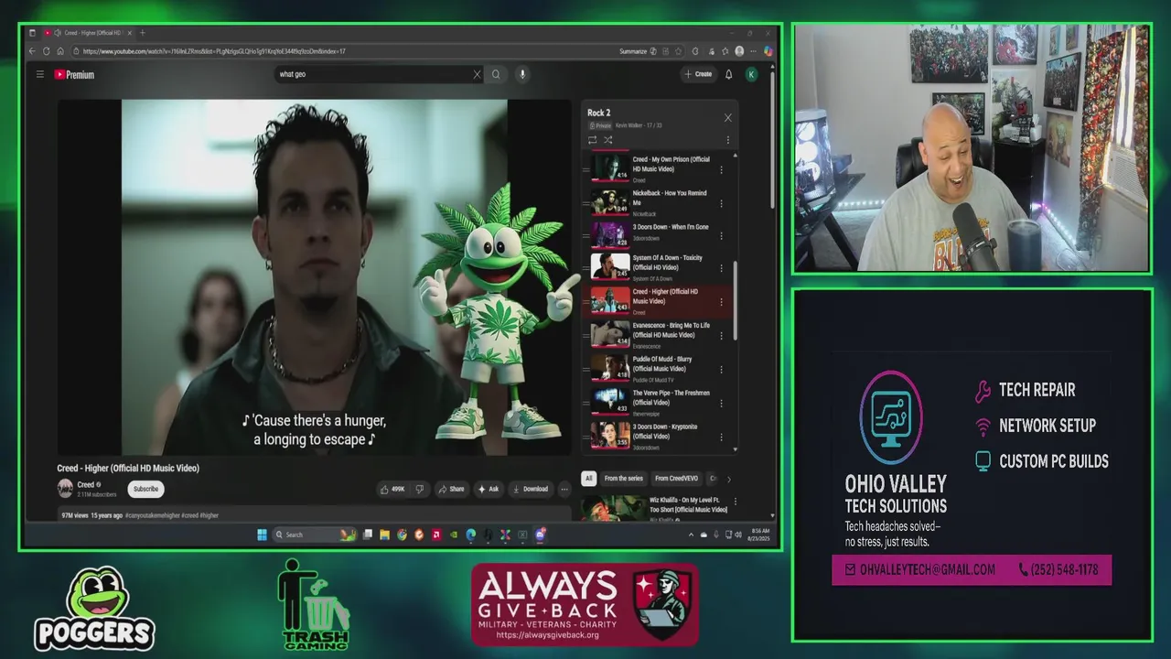1171x659 pixels.
Task: Bookmark the page with star icon
Action: tap(678, 51)
